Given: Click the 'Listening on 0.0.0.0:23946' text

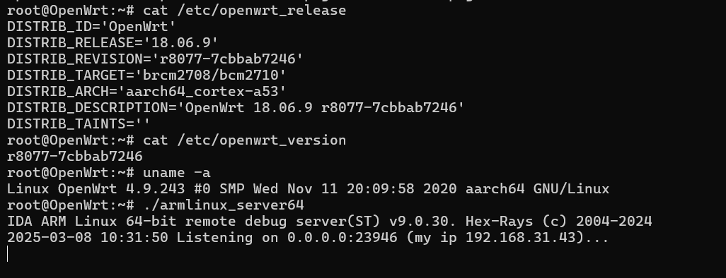Looking at the screenshot, I should (x=287, y=237).
